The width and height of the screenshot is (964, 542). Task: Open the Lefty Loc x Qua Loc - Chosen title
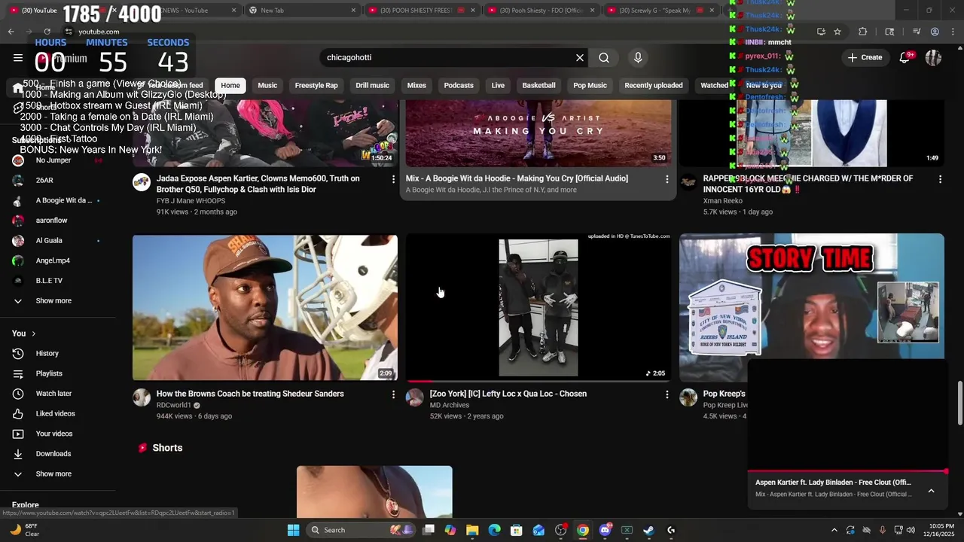508,394
